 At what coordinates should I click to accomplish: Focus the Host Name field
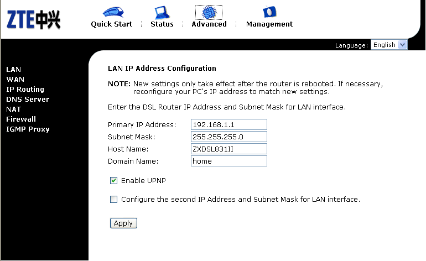228,149
